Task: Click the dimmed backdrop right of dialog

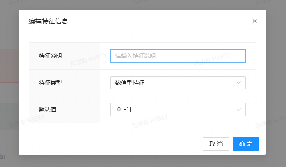Action: click(276, 82)
